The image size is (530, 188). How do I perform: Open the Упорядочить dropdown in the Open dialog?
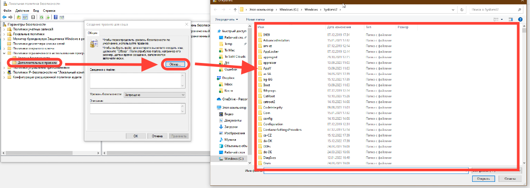click(x=226, y=19)
